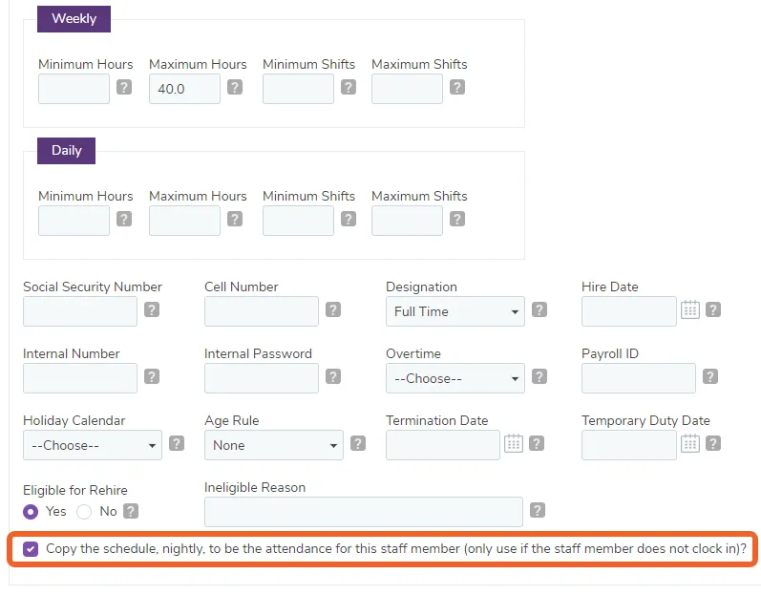Open help for Daily Minimum Shifts

pyautogui.click(x=348, y=219)
